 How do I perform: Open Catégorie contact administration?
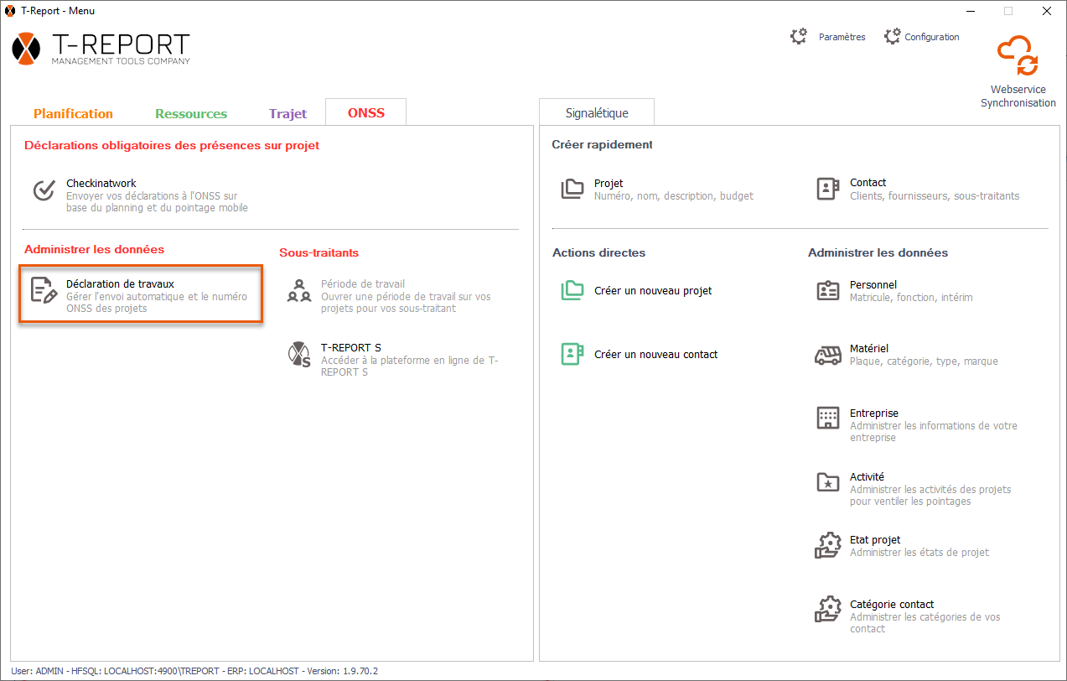point(891,605)
